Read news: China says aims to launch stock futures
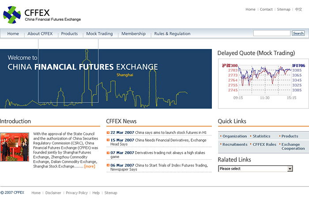The image size is (309, 211). [x=171, y=132]
